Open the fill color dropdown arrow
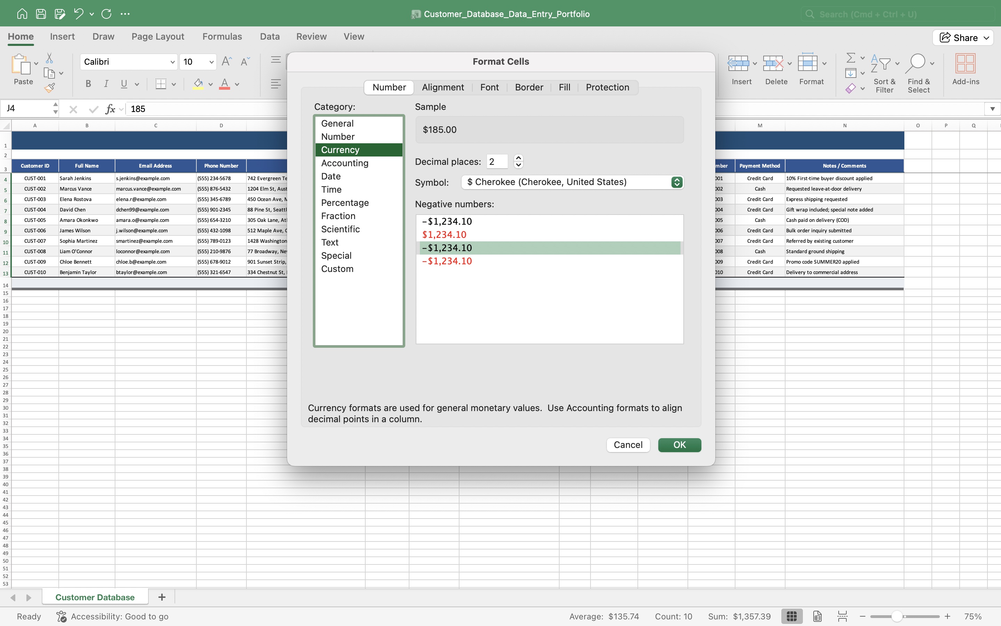Viewport: 1001px width, 626px height. click(210, 85)
